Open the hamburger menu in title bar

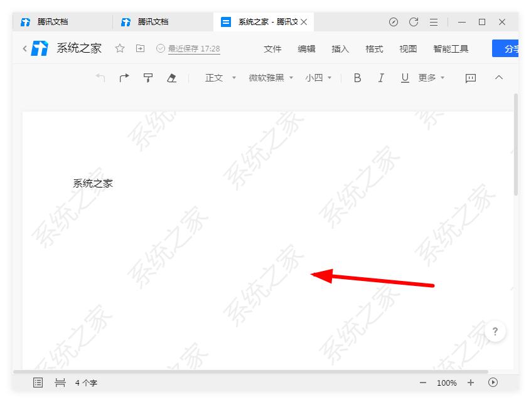point(434,23)
